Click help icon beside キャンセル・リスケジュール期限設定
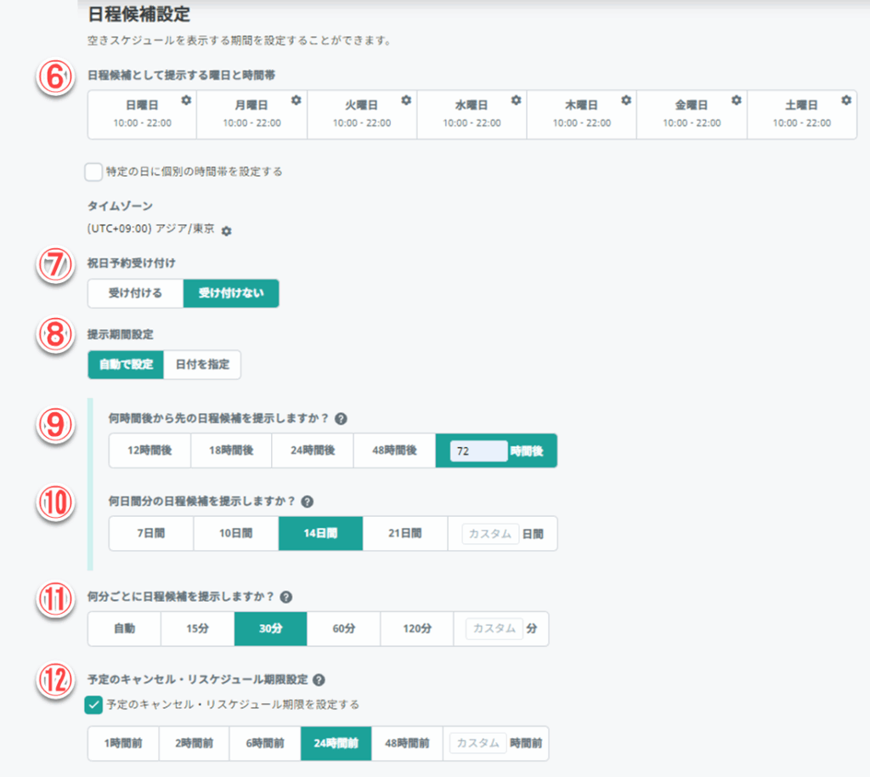The image size is (870, 777). pyautogui.click(x=319, y=680)
